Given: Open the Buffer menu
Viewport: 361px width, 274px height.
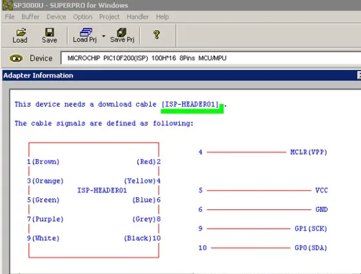Looking at the screenshot, I should point(30,17).
